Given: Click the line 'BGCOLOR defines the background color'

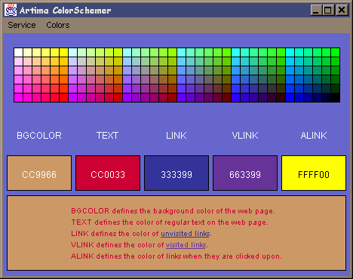Looking at the screenshot, I should 173,211.
